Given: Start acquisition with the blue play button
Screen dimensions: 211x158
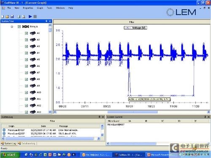Looking at the screenshot, I should 30,16.
